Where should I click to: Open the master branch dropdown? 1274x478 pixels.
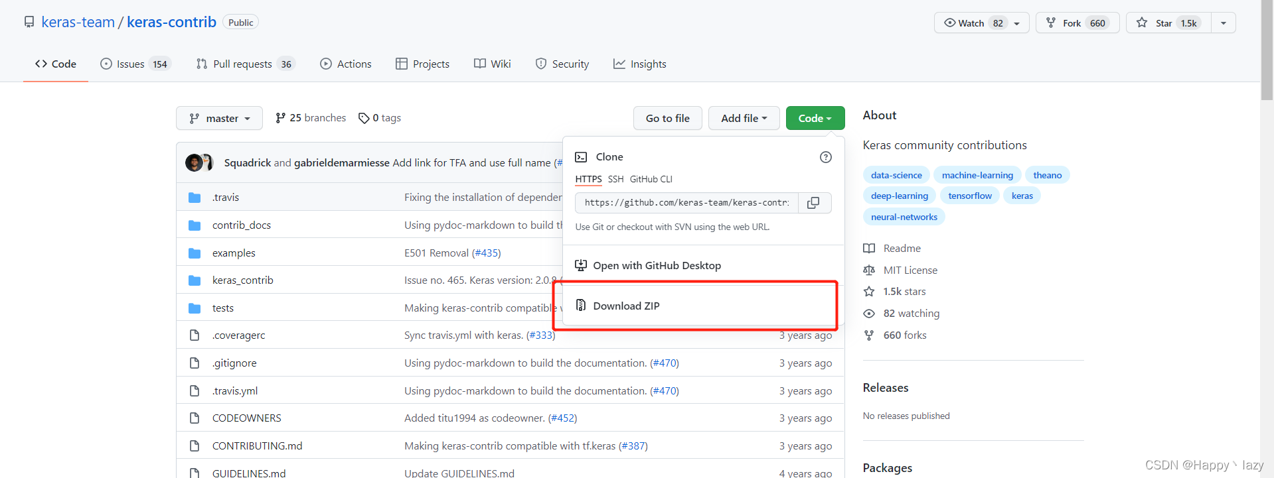tap(219, 118)
